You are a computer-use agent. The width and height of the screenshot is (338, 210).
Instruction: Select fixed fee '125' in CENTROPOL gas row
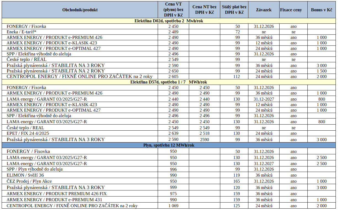pyautogui.click(x=237, y=206)
